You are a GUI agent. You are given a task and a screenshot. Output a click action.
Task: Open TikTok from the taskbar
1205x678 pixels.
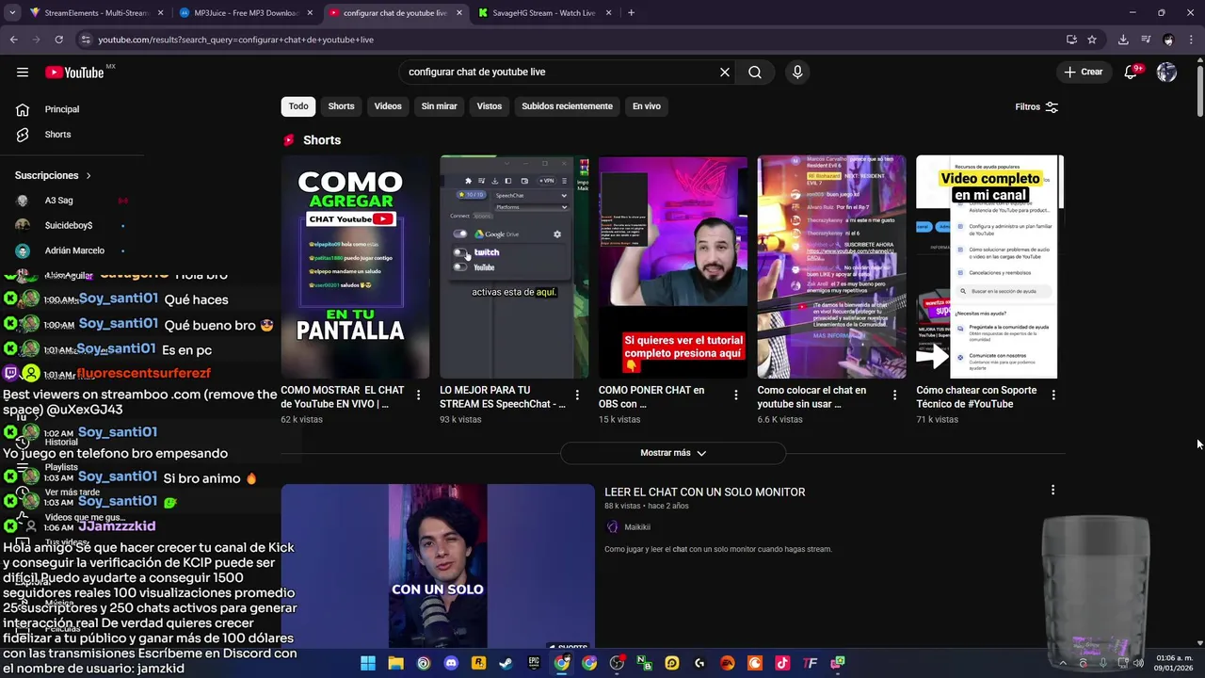pos(782,663)
